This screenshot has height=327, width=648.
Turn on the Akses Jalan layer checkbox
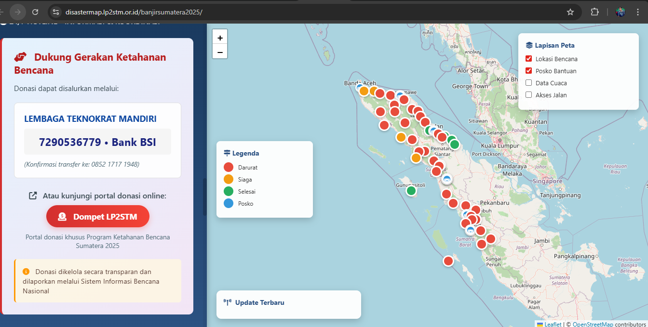point(529,95)
